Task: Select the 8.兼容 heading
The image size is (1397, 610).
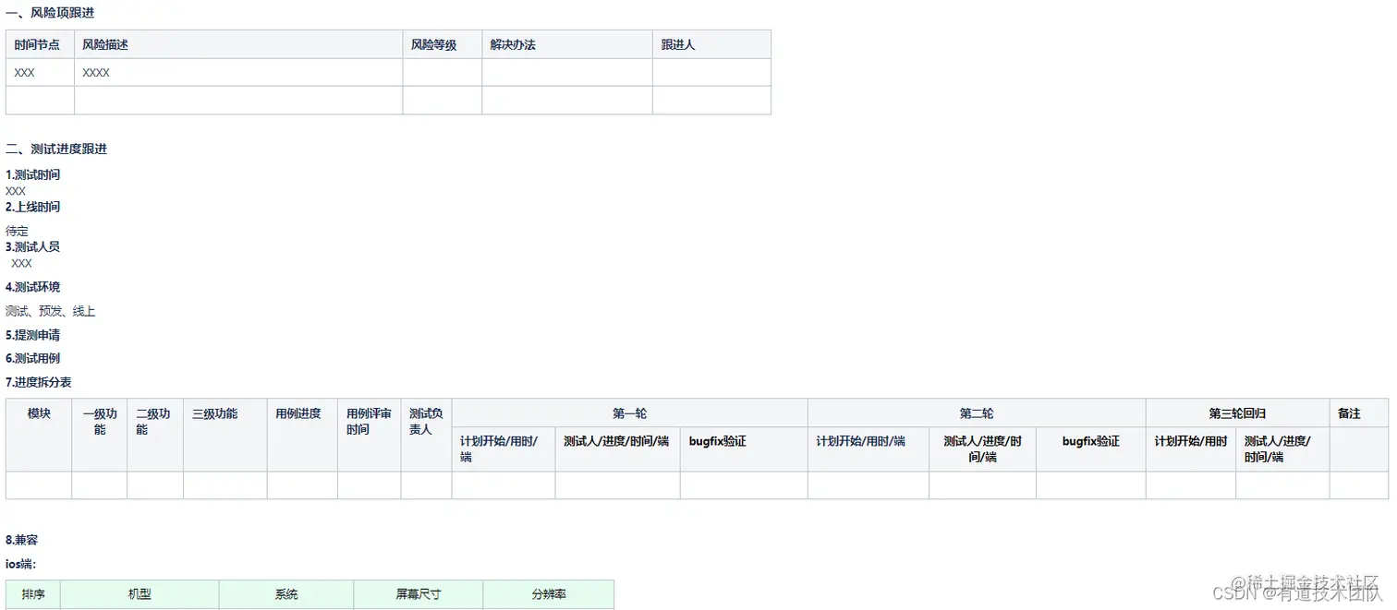Action: click(x=21, y=540)
